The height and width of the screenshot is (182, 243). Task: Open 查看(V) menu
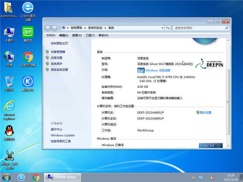click(x=77, y=35)
